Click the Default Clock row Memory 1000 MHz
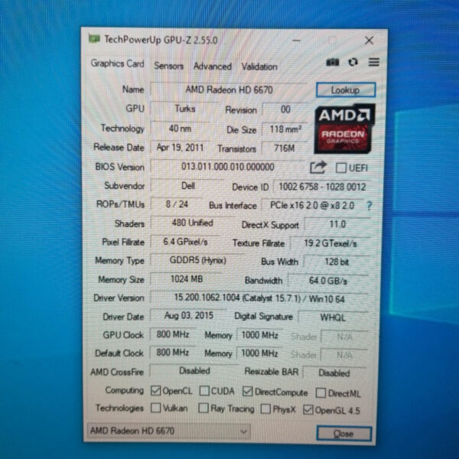 [x=259, y=353]
